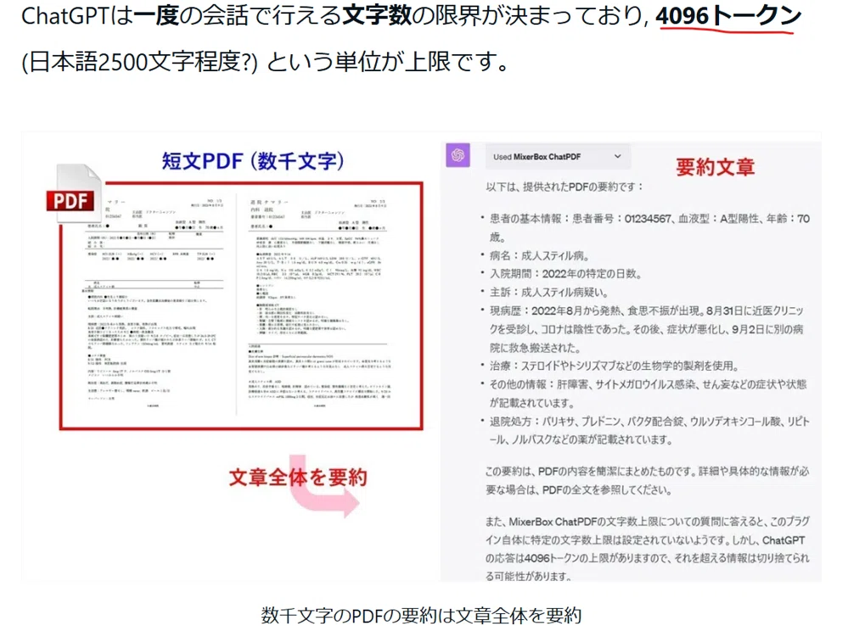Click the paragraph starting また、MixerBox ChatPDFの文字数上限
This screenshot has height=626, width=865.
pyautogui.click(x=648, y=548)
